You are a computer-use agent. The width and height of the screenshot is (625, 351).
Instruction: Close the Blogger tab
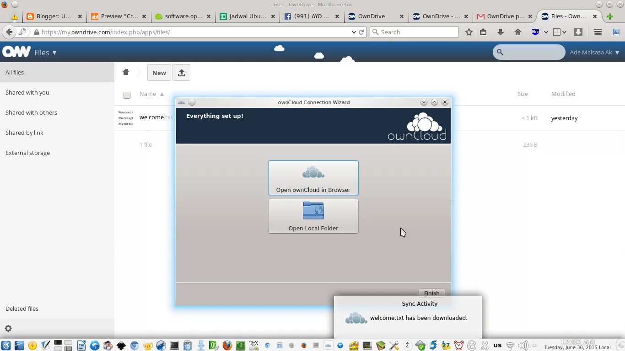click(x=80, y=16)
